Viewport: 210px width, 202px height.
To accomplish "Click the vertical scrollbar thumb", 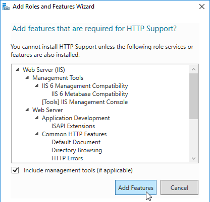I will [193, 96].
